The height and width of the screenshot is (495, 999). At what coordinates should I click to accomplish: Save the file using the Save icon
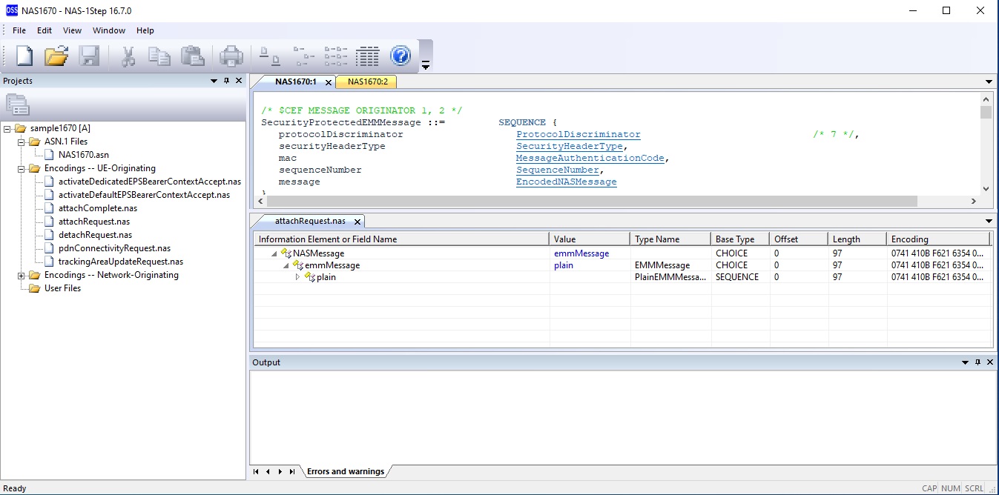(90, 56)
